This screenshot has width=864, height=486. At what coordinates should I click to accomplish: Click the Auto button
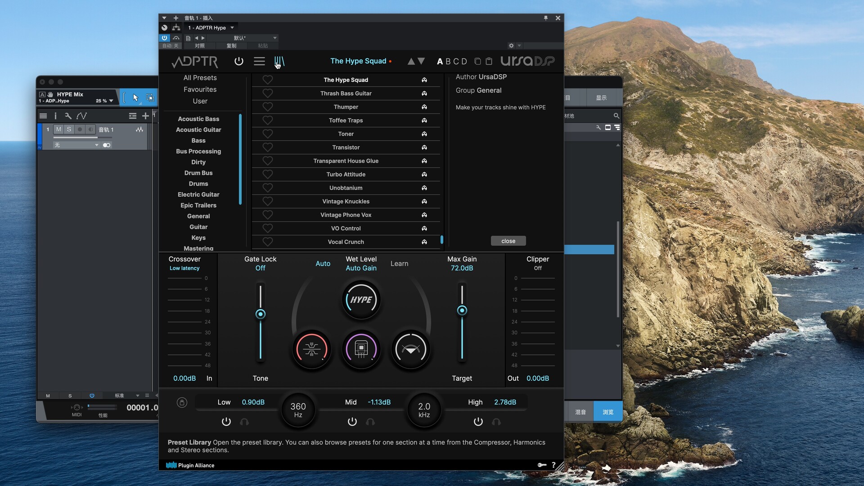coord(323,264)
